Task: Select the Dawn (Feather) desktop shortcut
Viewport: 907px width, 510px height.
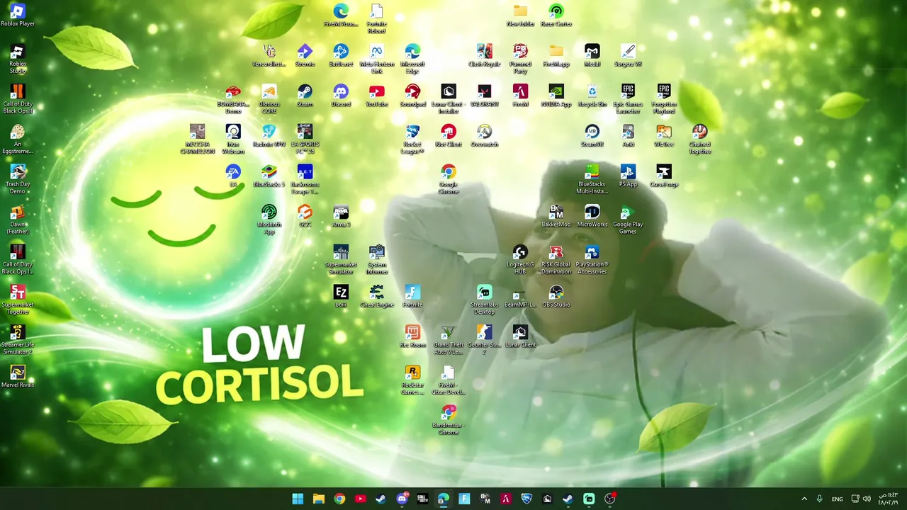Action: (18, 220)
